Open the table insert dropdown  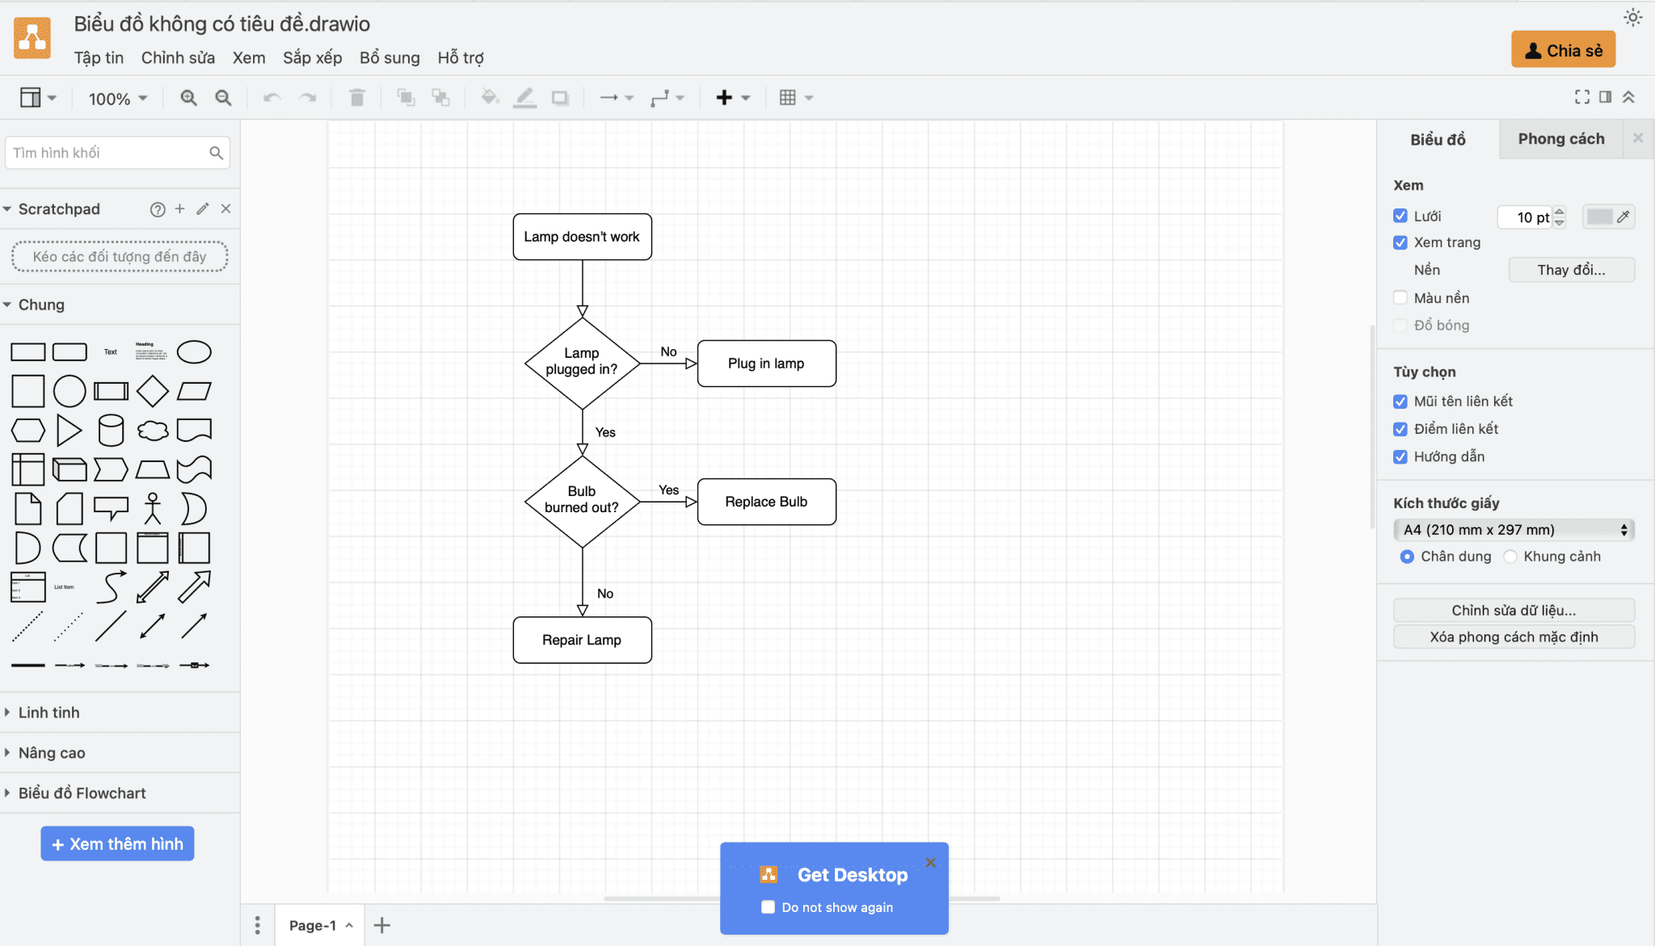[796, 98]
